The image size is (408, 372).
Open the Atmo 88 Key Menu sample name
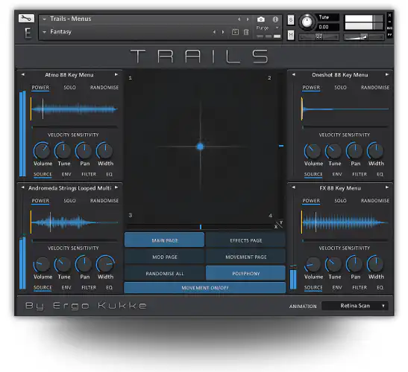tap(69, 74)
